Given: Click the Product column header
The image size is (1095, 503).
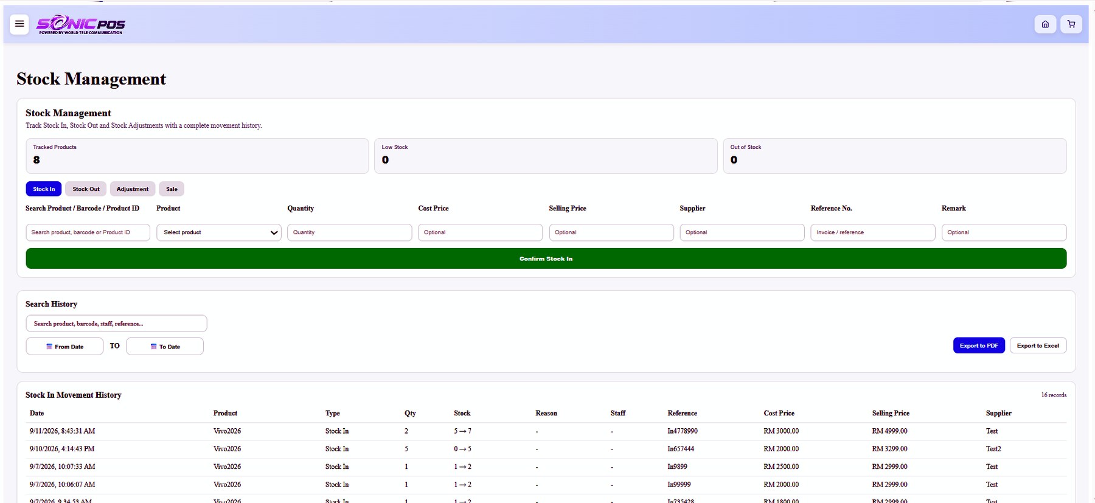Looking at the screenshot, I should click(225, 413).
